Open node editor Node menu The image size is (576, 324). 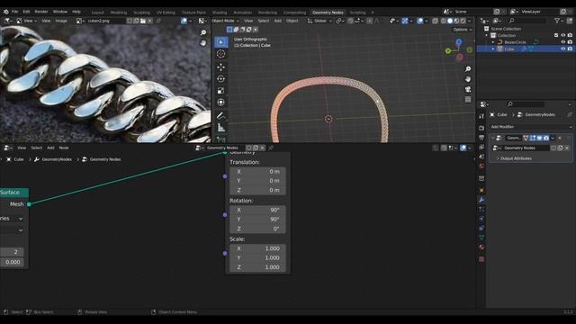pyautogui.click(x=64, y=148)
